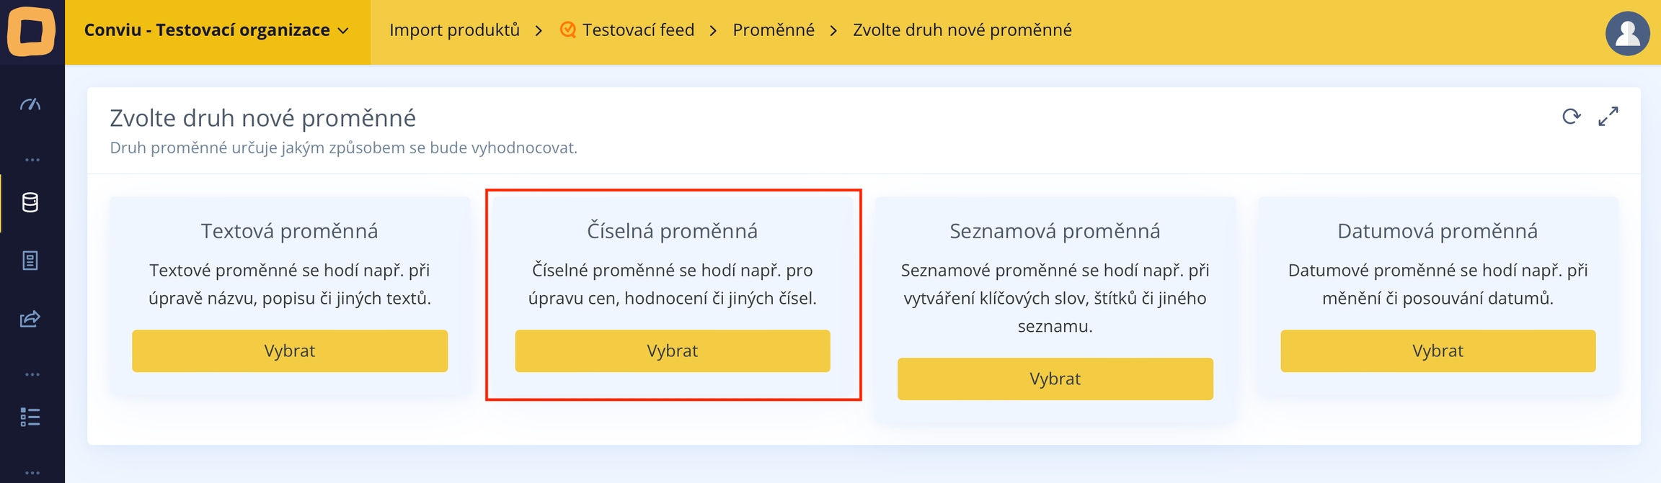
Task: Open the user profile avatar
Action: 1627,33
